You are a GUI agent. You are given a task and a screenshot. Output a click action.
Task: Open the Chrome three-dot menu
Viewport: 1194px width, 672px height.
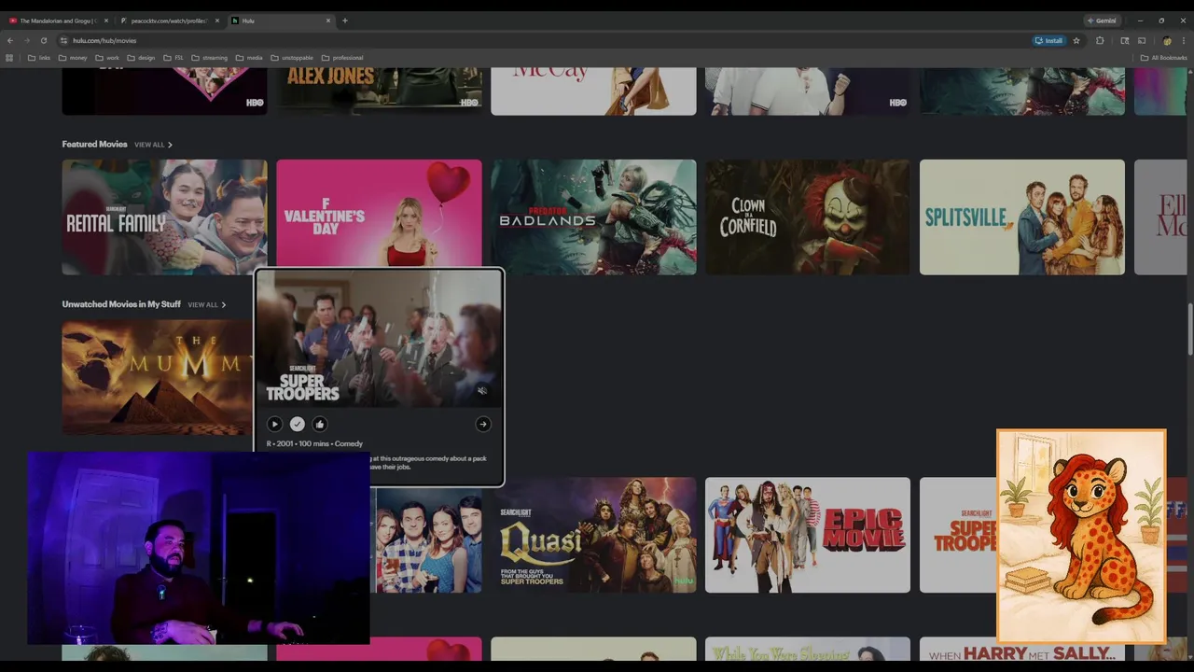click(1184, 40)
